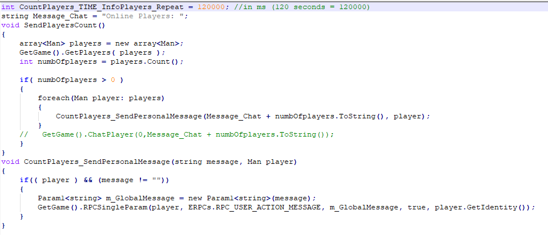Click the condition (message != "")
Viewport: 548px width, 235px height.
131,180
